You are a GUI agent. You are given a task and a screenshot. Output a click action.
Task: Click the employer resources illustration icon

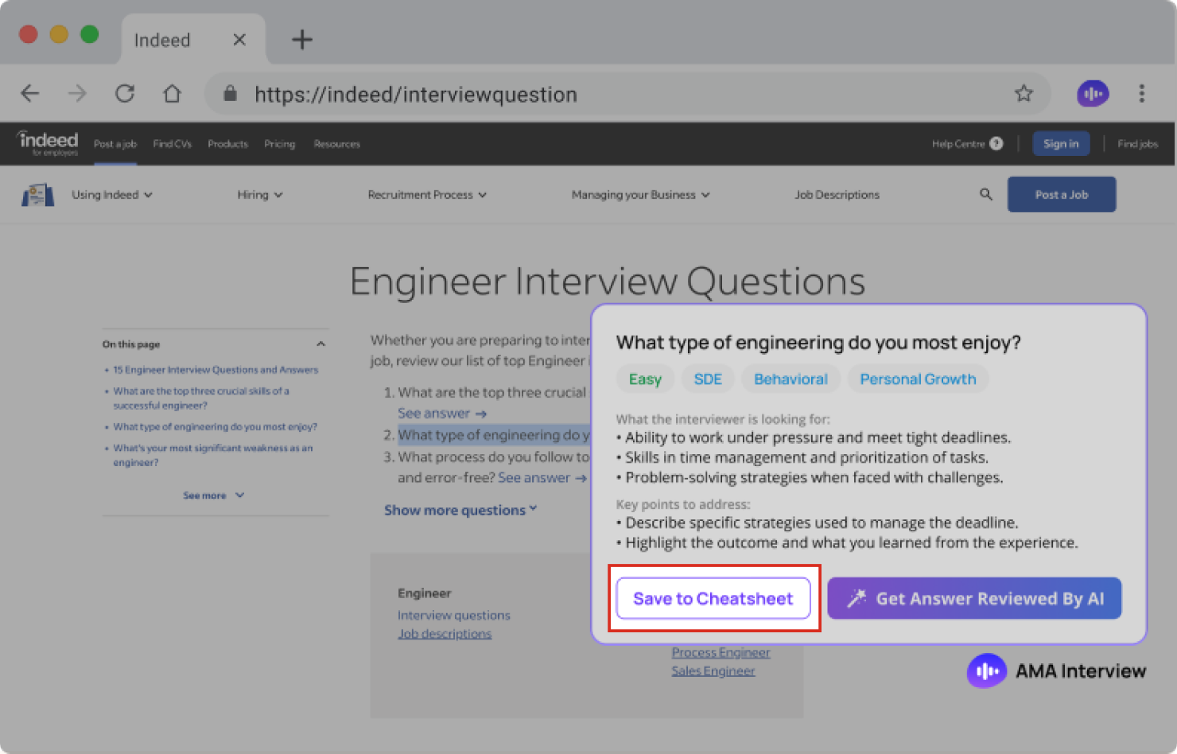37,195
